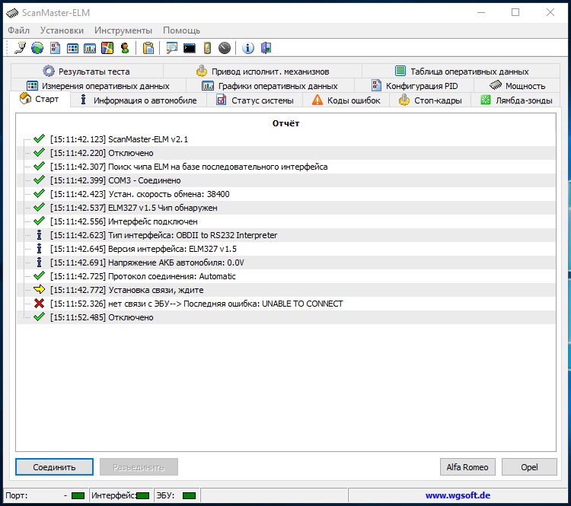
Task: Select the ScanMaster-ELM v2.1 log row
Action: click(x=285, y=139)
